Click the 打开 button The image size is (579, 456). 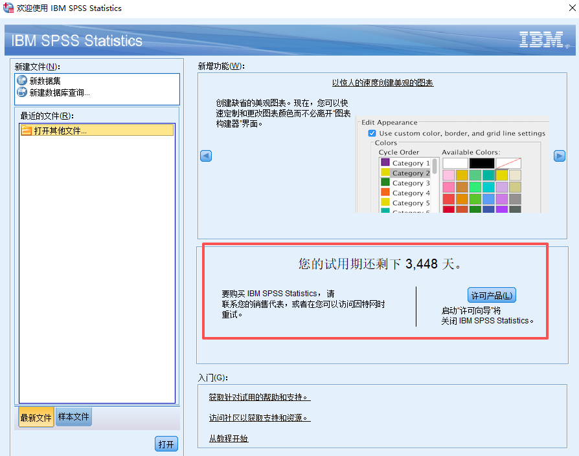click(x=166, y=444)
